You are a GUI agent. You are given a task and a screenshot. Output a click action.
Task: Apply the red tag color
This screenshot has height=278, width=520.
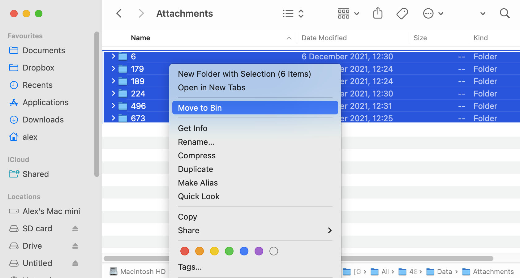[185, 251]
